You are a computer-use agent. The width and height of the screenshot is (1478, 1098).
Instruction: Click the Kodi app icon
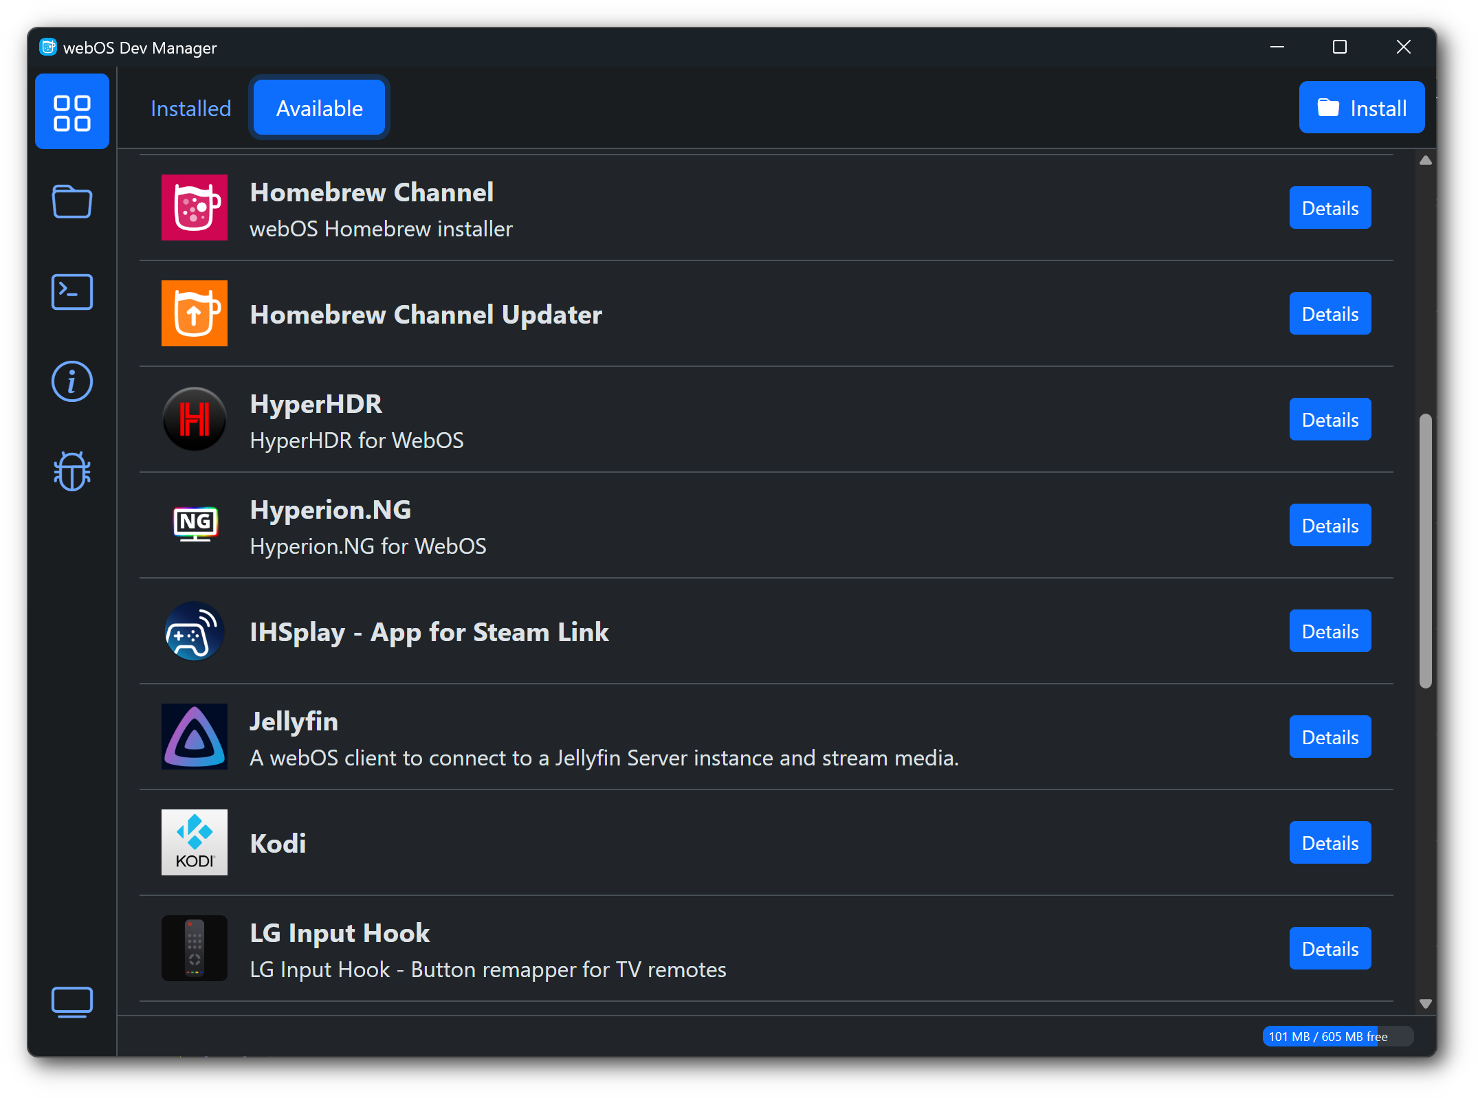pos(195,842)
